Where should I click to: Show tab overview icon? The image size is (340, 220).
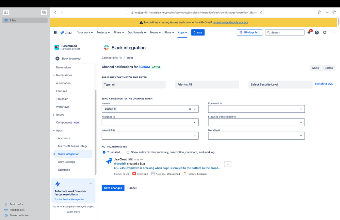click(x=334, y=12)
